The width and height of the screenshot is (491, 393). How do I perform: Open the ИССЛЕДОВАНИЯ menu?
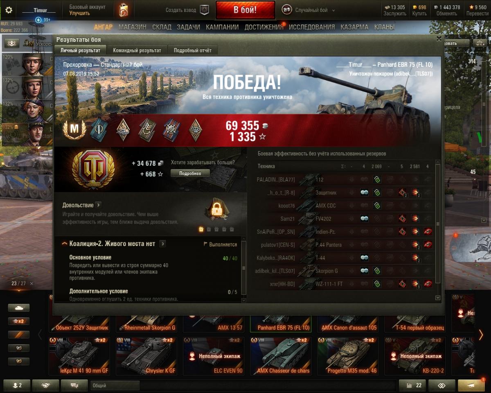pos(312,27)
